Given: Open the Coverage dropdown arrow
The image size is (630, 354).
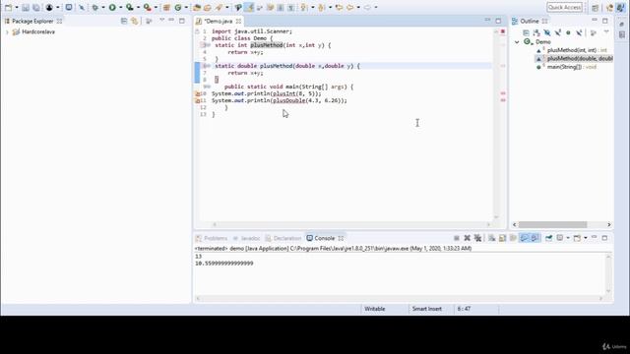Looking at the screenshot, I should pyautogui.click(x=138, y=7).
